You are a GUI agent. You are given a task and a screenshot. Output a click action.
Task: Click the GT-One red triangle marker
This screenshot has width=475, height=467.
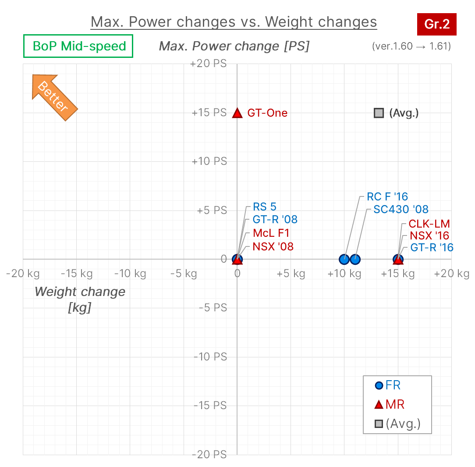[237, 113]
